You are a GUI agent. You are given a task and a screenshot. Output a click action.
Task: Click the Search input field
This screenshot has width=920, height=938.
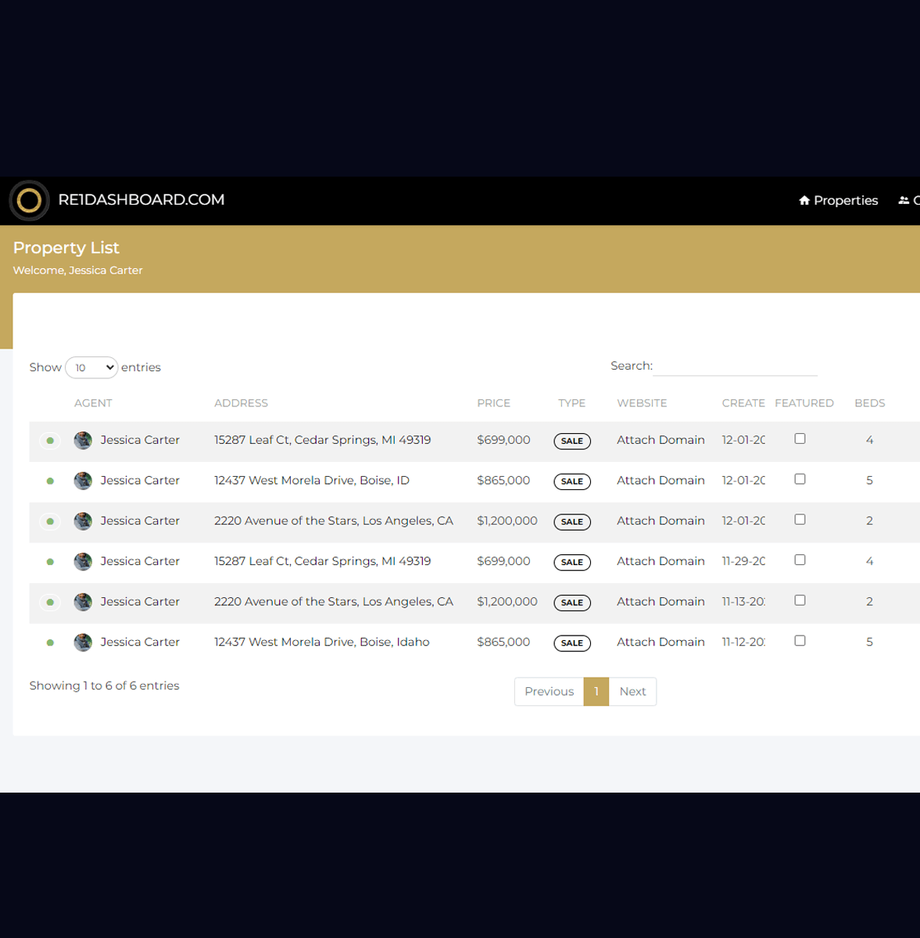tap(735, 366)
